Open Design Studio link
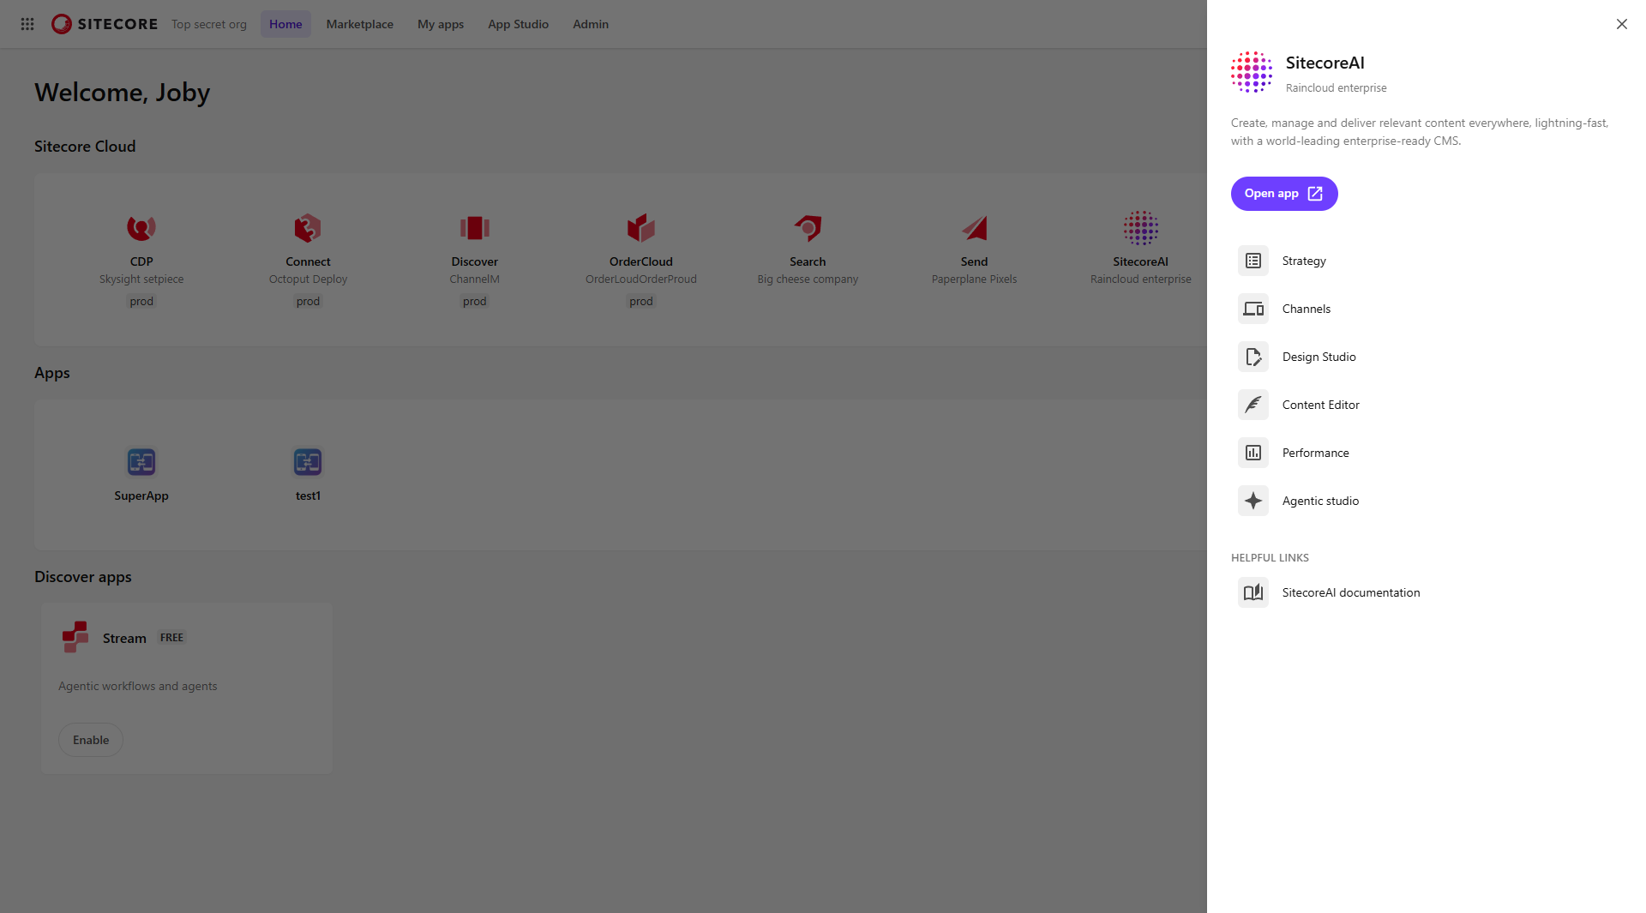1646x913 pixels. pyautogui.click(x=1319, y=357)
